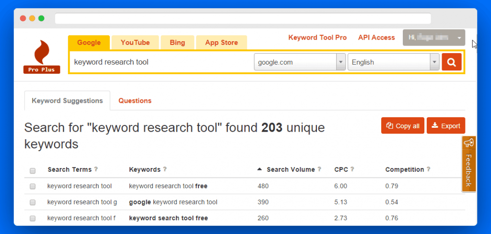Viewport: 491px width, 234px height.
Task: Click the magnifier search button
Action: pyautogui.click(x=452, y=62)
